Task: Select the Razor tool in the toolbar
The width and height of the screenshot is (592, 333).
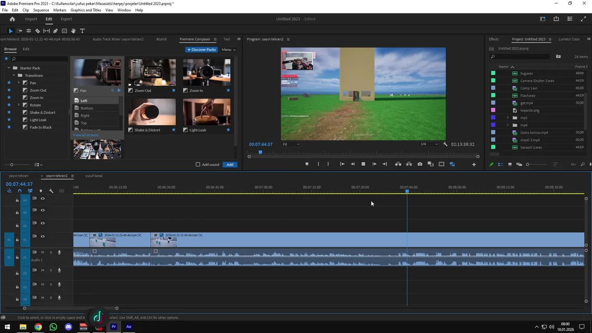Action: [x=37, y=31]
